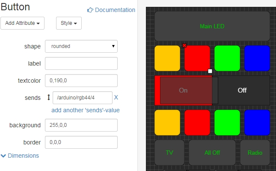276x171 pixels.
Task: Select the green button in the lower color row
Action: coord(227,123)
